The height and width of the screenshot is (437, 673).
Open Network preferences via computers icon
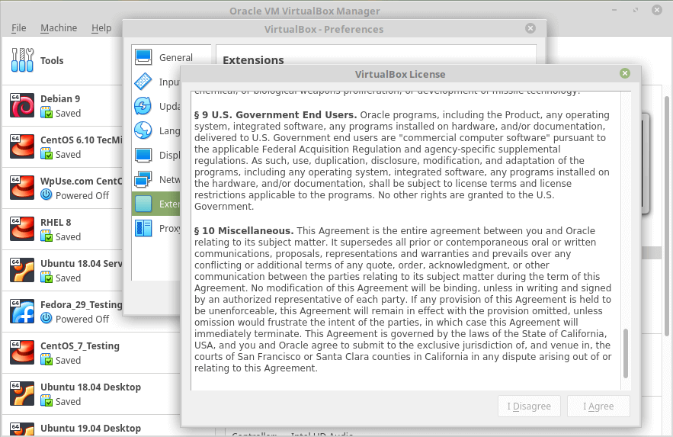coord(143,179)
